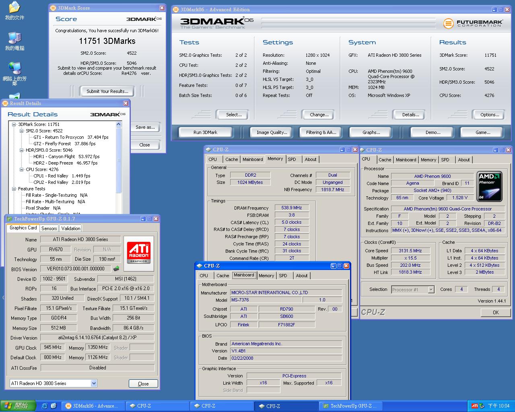Click the BIOS save chip icon in GPU-Z

[x=116, y=268]
